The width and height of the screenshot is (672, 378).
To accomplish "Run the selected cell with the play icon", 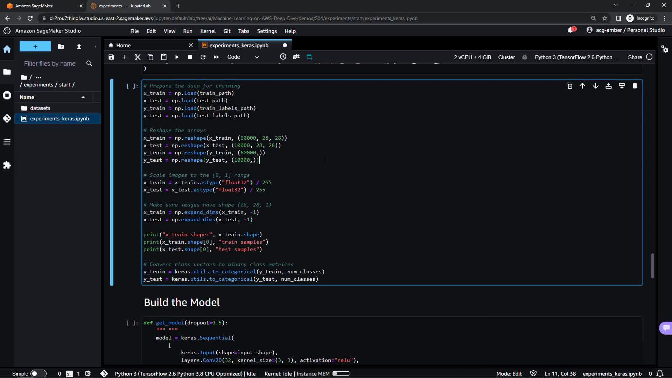I will pos(177,57).
